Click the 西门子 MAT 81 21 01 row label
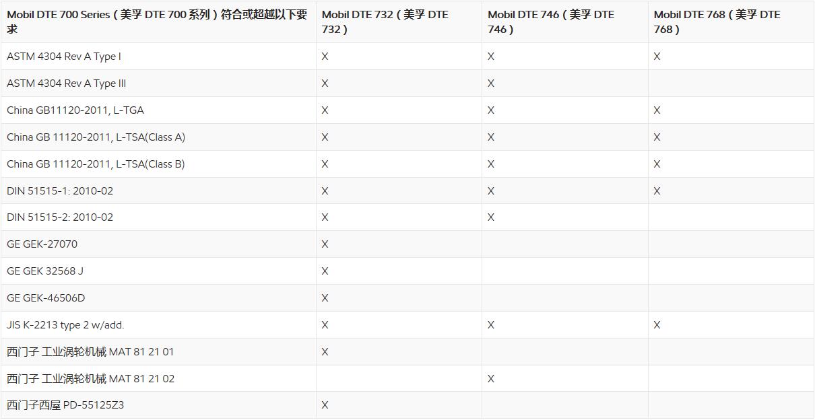 pos(90,352)
